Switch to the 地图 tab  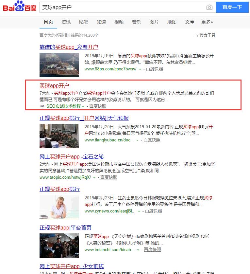172,22
